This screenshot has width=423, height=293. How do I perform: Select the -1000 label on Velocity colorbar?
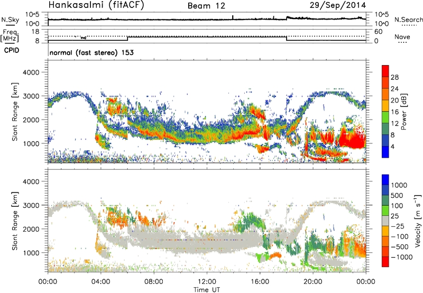[401, 257]
